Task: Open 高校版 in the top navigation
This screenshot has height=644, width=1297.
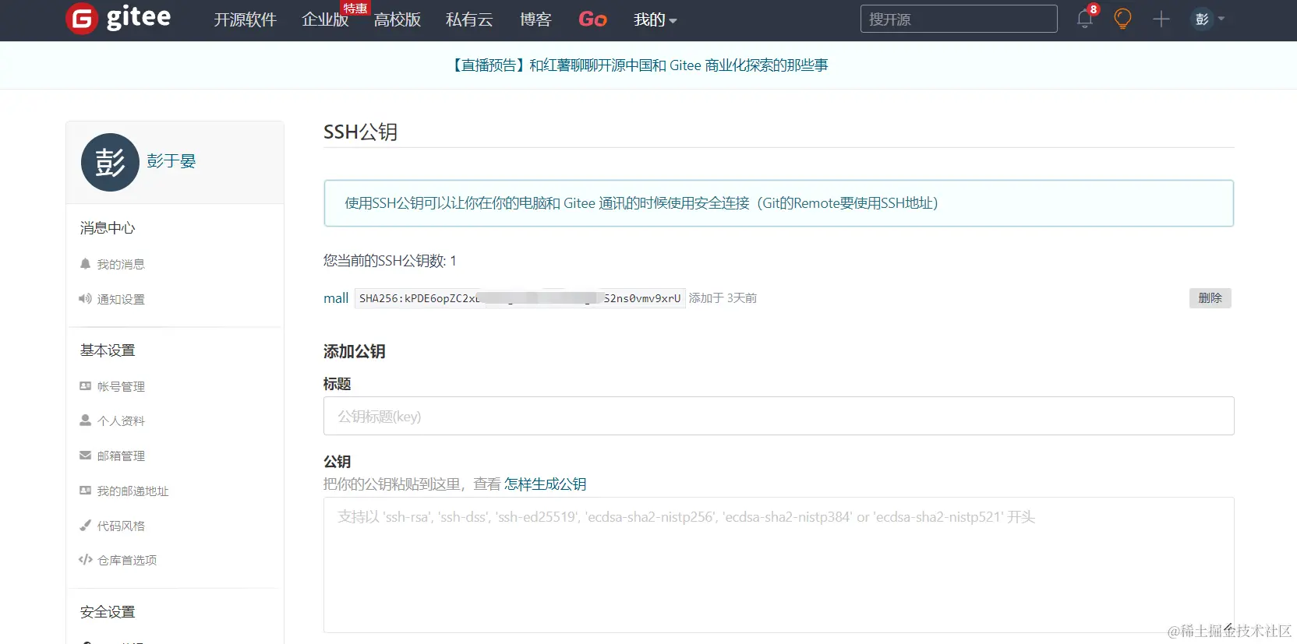Action: coord(398,19)
